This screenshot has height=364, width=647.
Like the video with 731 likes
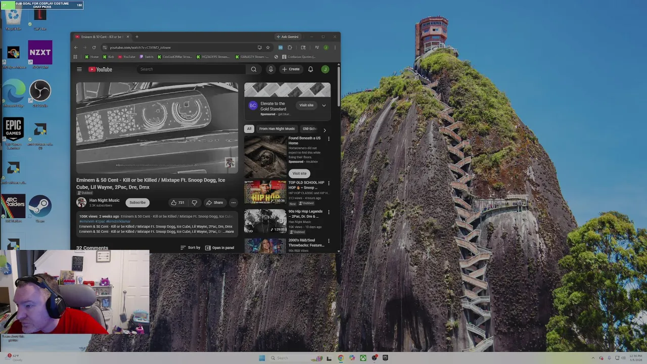tap(177, 203)
